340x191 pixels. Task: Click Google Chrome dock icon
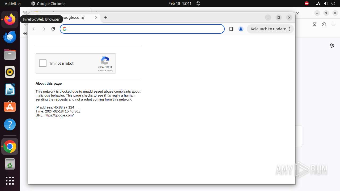tap(10, 146)
